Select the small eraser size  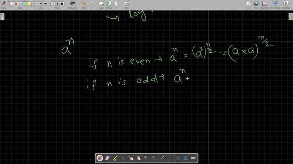53,4
